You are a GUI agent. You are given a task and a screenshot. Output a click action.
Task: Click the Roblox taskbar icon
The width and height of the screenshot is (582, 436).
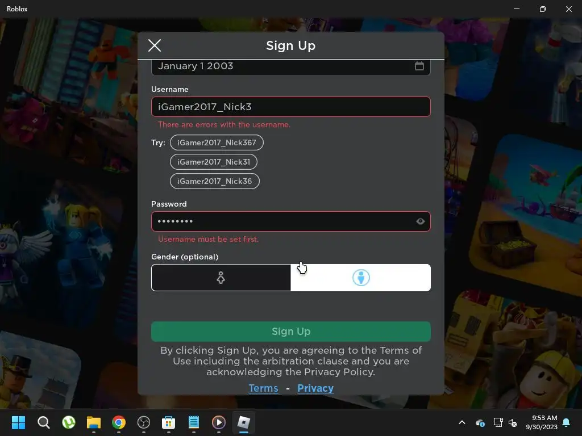click(x=244, y=422)
